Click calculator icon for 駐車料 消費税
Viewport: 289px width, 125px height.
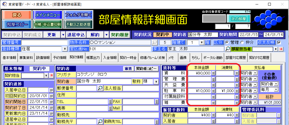[x=237, y=91]
